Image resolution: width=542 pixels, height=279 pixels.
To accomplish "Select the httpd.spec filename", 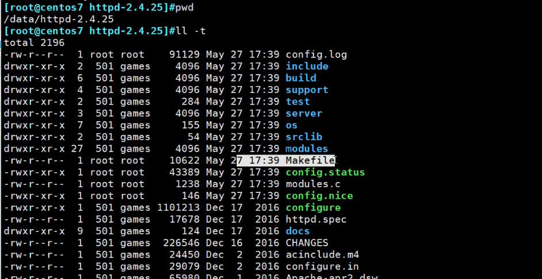I will 316,219.
